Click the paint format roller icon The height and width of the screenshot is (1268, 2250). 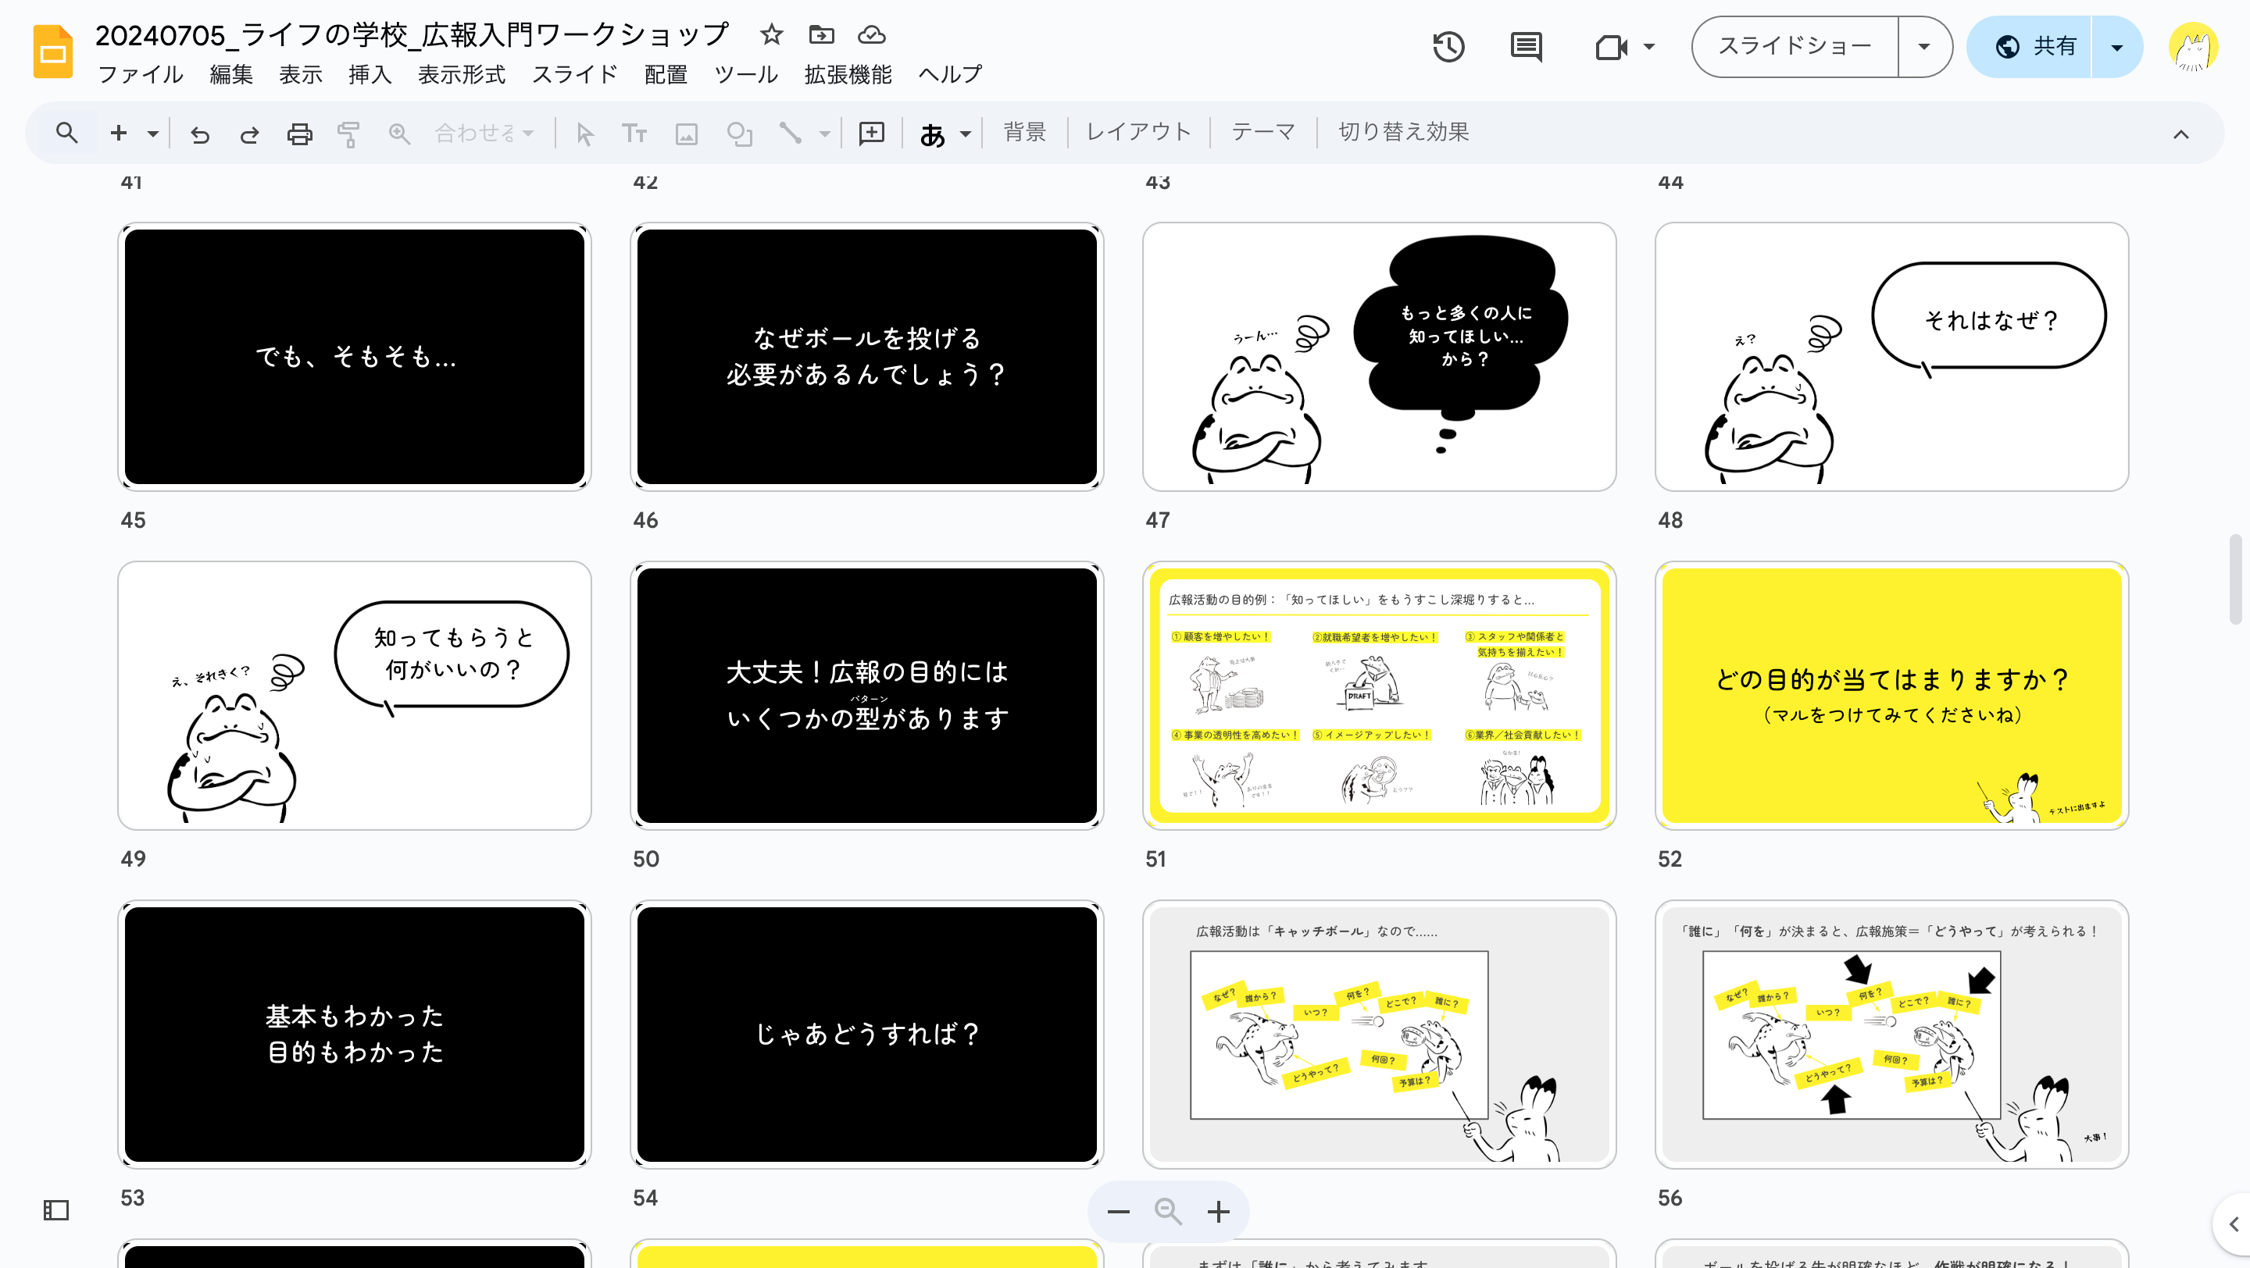(x=348, y=134)
